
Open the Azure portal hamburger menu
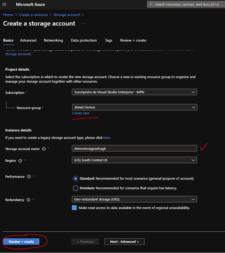[4, 4]
